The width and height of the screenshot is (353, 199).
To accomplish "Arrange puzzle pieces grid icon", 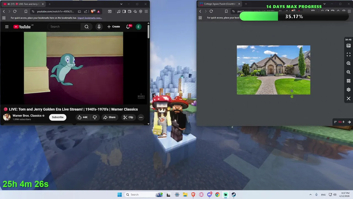I will 349,81.
